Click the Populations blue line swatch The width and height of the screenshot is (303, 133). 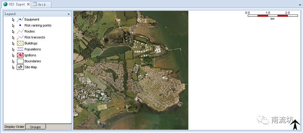pos(20,49)
